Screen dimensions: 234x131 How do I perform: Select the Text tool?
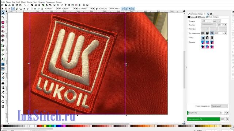pos(3,59)
